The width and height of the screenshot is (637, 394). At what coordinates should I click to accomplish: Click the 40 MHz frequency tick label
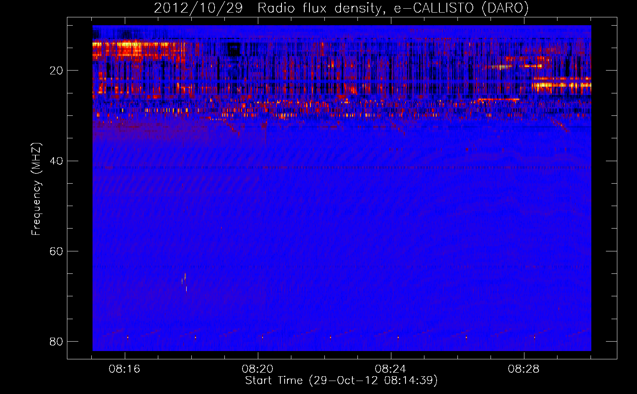pyautogui.click(x=56, y=161)
